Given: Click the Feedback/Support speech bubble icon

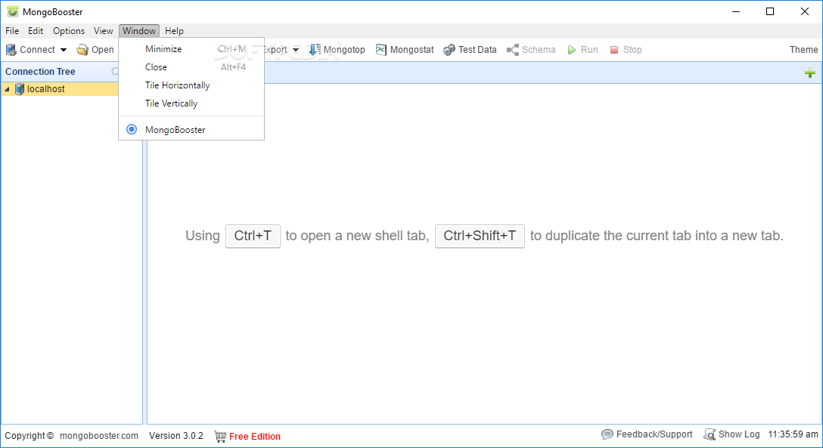Looking at the screenshot, I should point(607,434).
